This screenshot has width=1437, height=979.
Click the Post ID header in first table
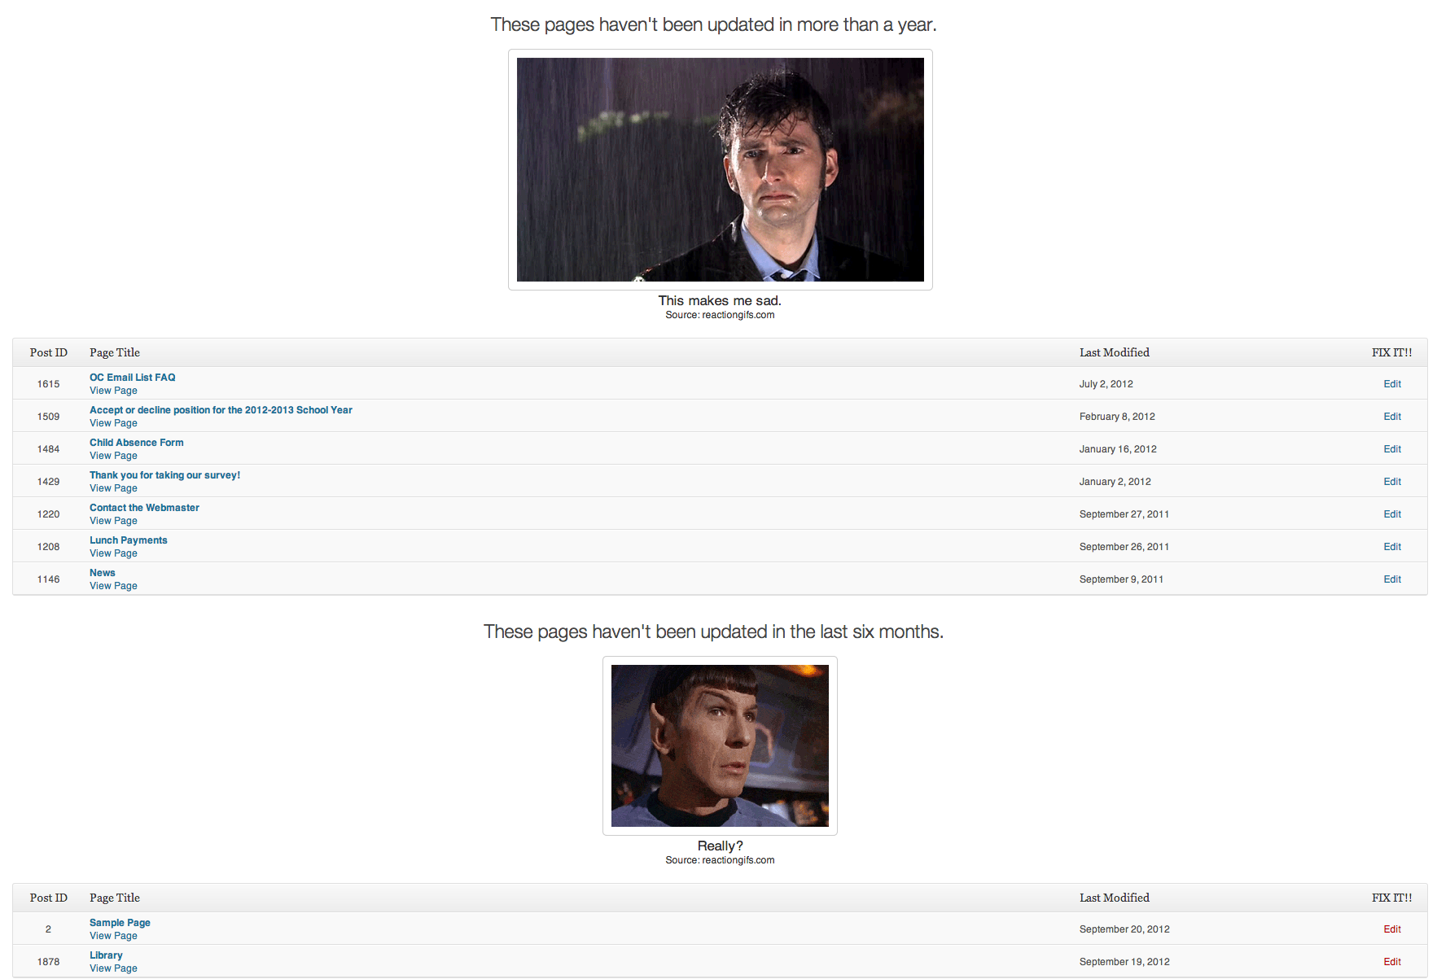point(49,352)
